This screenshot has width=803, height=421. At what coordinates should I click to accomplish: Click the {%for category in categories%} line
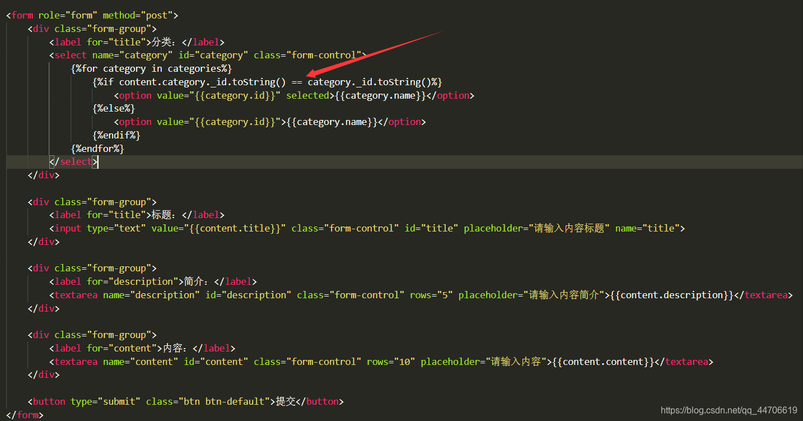[151, 68]
